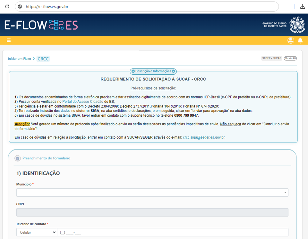Viewport: 308px width, 239px height.
Task: Click the crcc.siga@seger.es.gov.br email link
Action: point(204,137)
